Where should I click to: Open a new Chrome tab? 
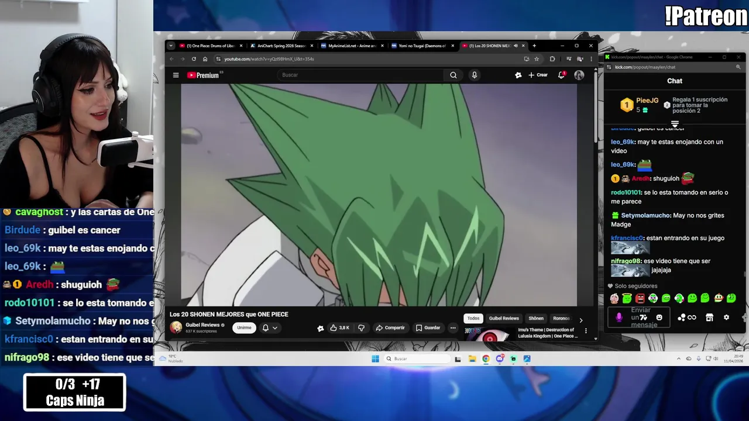534,46
